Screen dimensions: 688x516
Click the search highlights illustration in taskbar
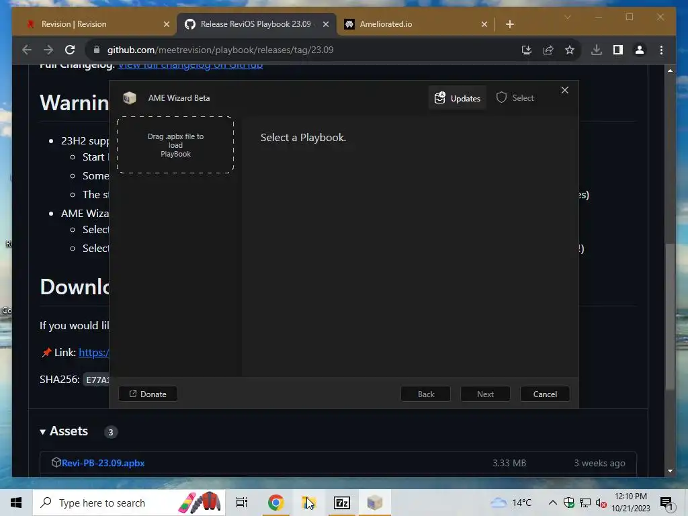point(200,503)
